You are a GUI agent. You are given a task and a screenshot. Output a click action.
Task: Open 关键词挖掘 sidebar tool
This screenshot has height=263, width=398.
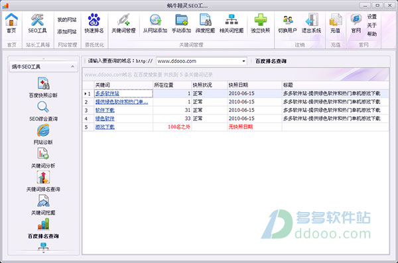click(x=43, y=205)
